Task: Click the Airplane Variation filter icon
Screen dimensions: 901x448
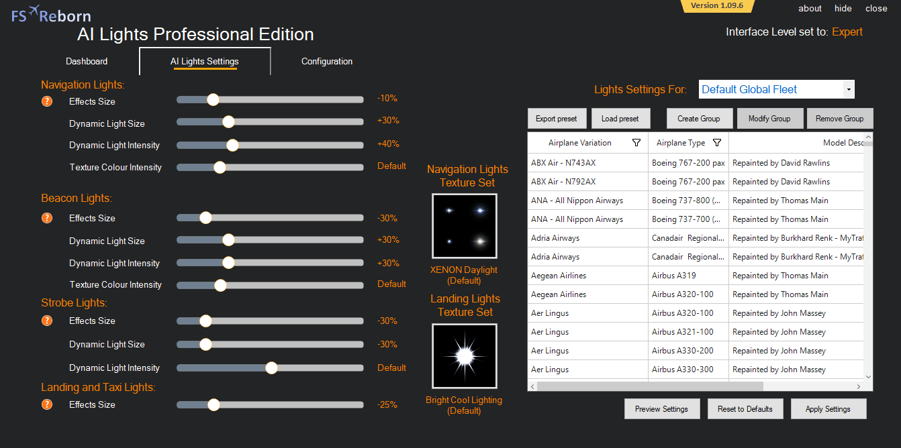Action: pyautogui.click(x=636, y=143)
